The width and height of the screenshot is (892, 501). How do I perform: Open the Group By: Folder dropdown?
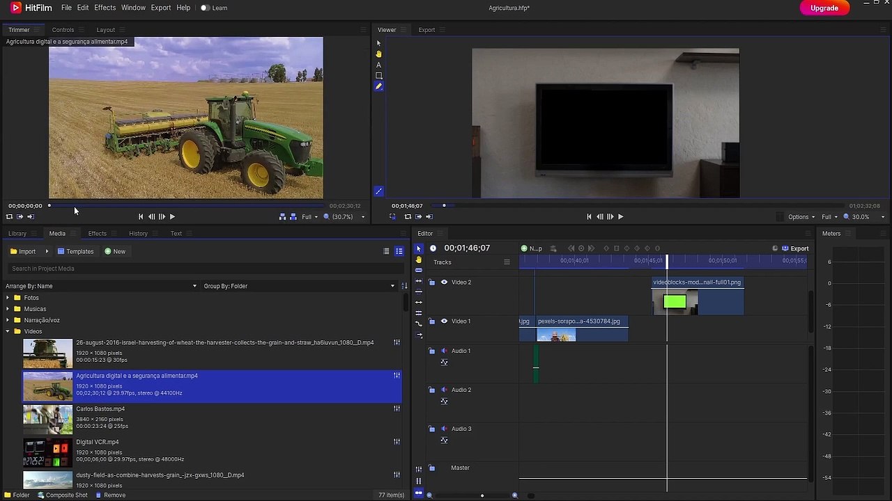tap(299, 286)
